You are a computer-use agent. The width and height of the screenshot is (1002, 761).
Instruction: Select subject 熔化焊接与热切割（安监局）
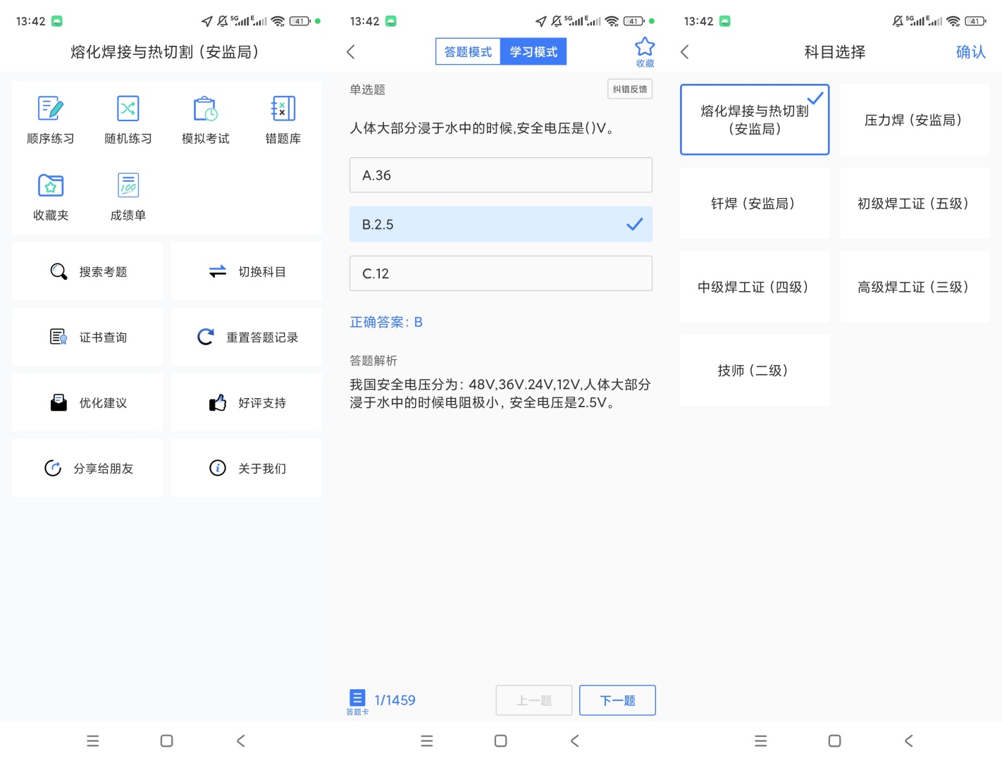point(755,120)
